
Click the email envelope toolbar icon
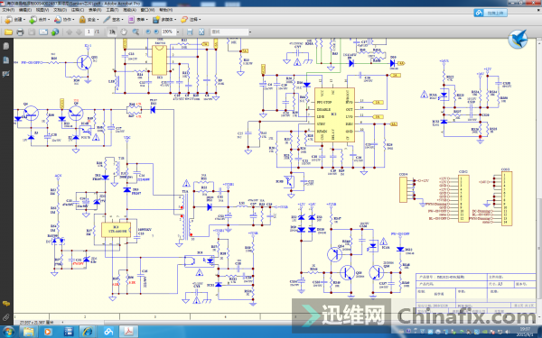tap(43, 32)
